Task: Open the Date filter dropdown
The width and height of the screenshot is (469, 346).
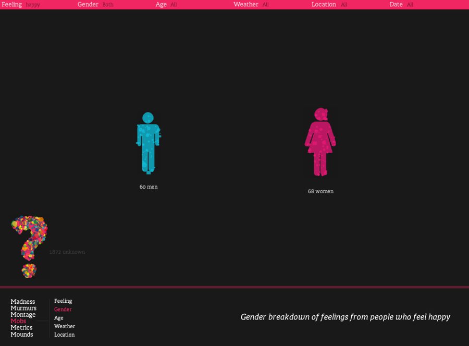Action: 401,5
